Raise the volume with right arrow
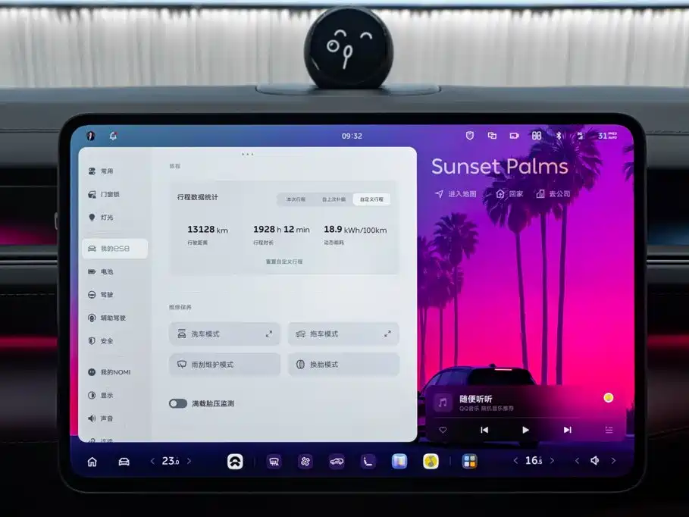The height and width of the screenshot is (517, 689). pos(614,461)
